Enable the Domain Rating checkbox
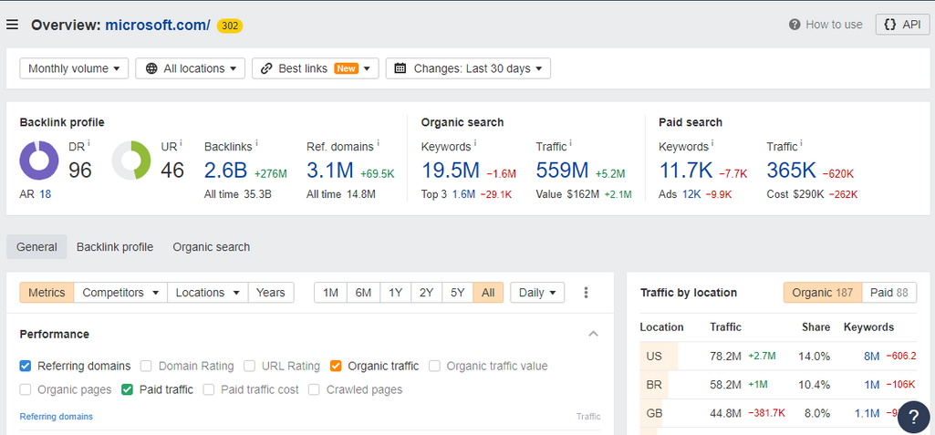 146,366
